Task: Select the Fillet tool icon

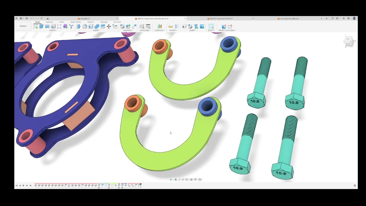Action: pyautogui.click(x=85, y=26)
